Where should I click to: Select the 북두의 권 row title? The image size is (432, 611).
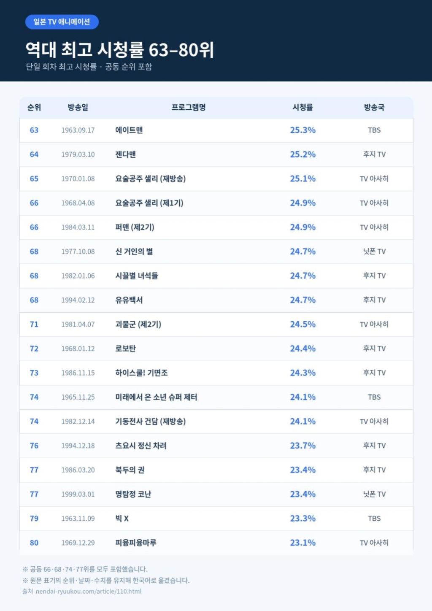point(130,470)
